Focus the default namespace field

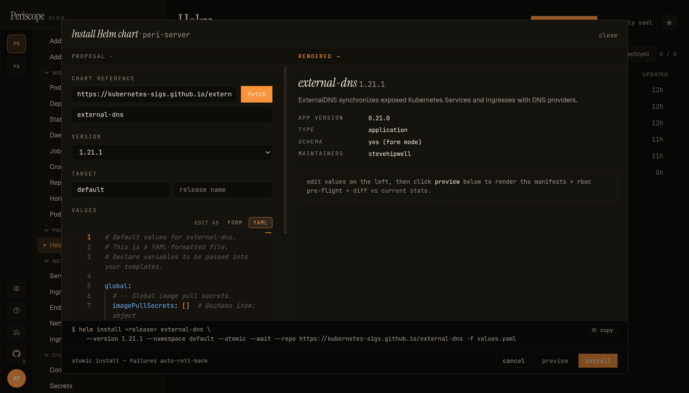(x=121, y=190)
